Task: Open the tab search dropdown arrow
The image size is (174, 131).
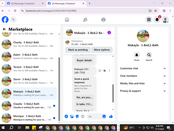Action: coord(2,3)
